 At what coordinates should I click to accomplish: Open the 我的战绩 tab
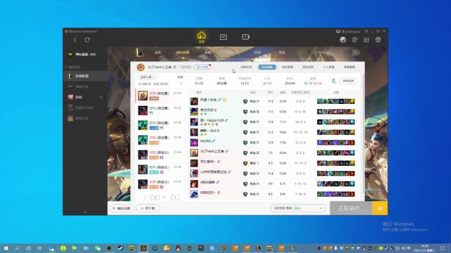coord(183,53)
